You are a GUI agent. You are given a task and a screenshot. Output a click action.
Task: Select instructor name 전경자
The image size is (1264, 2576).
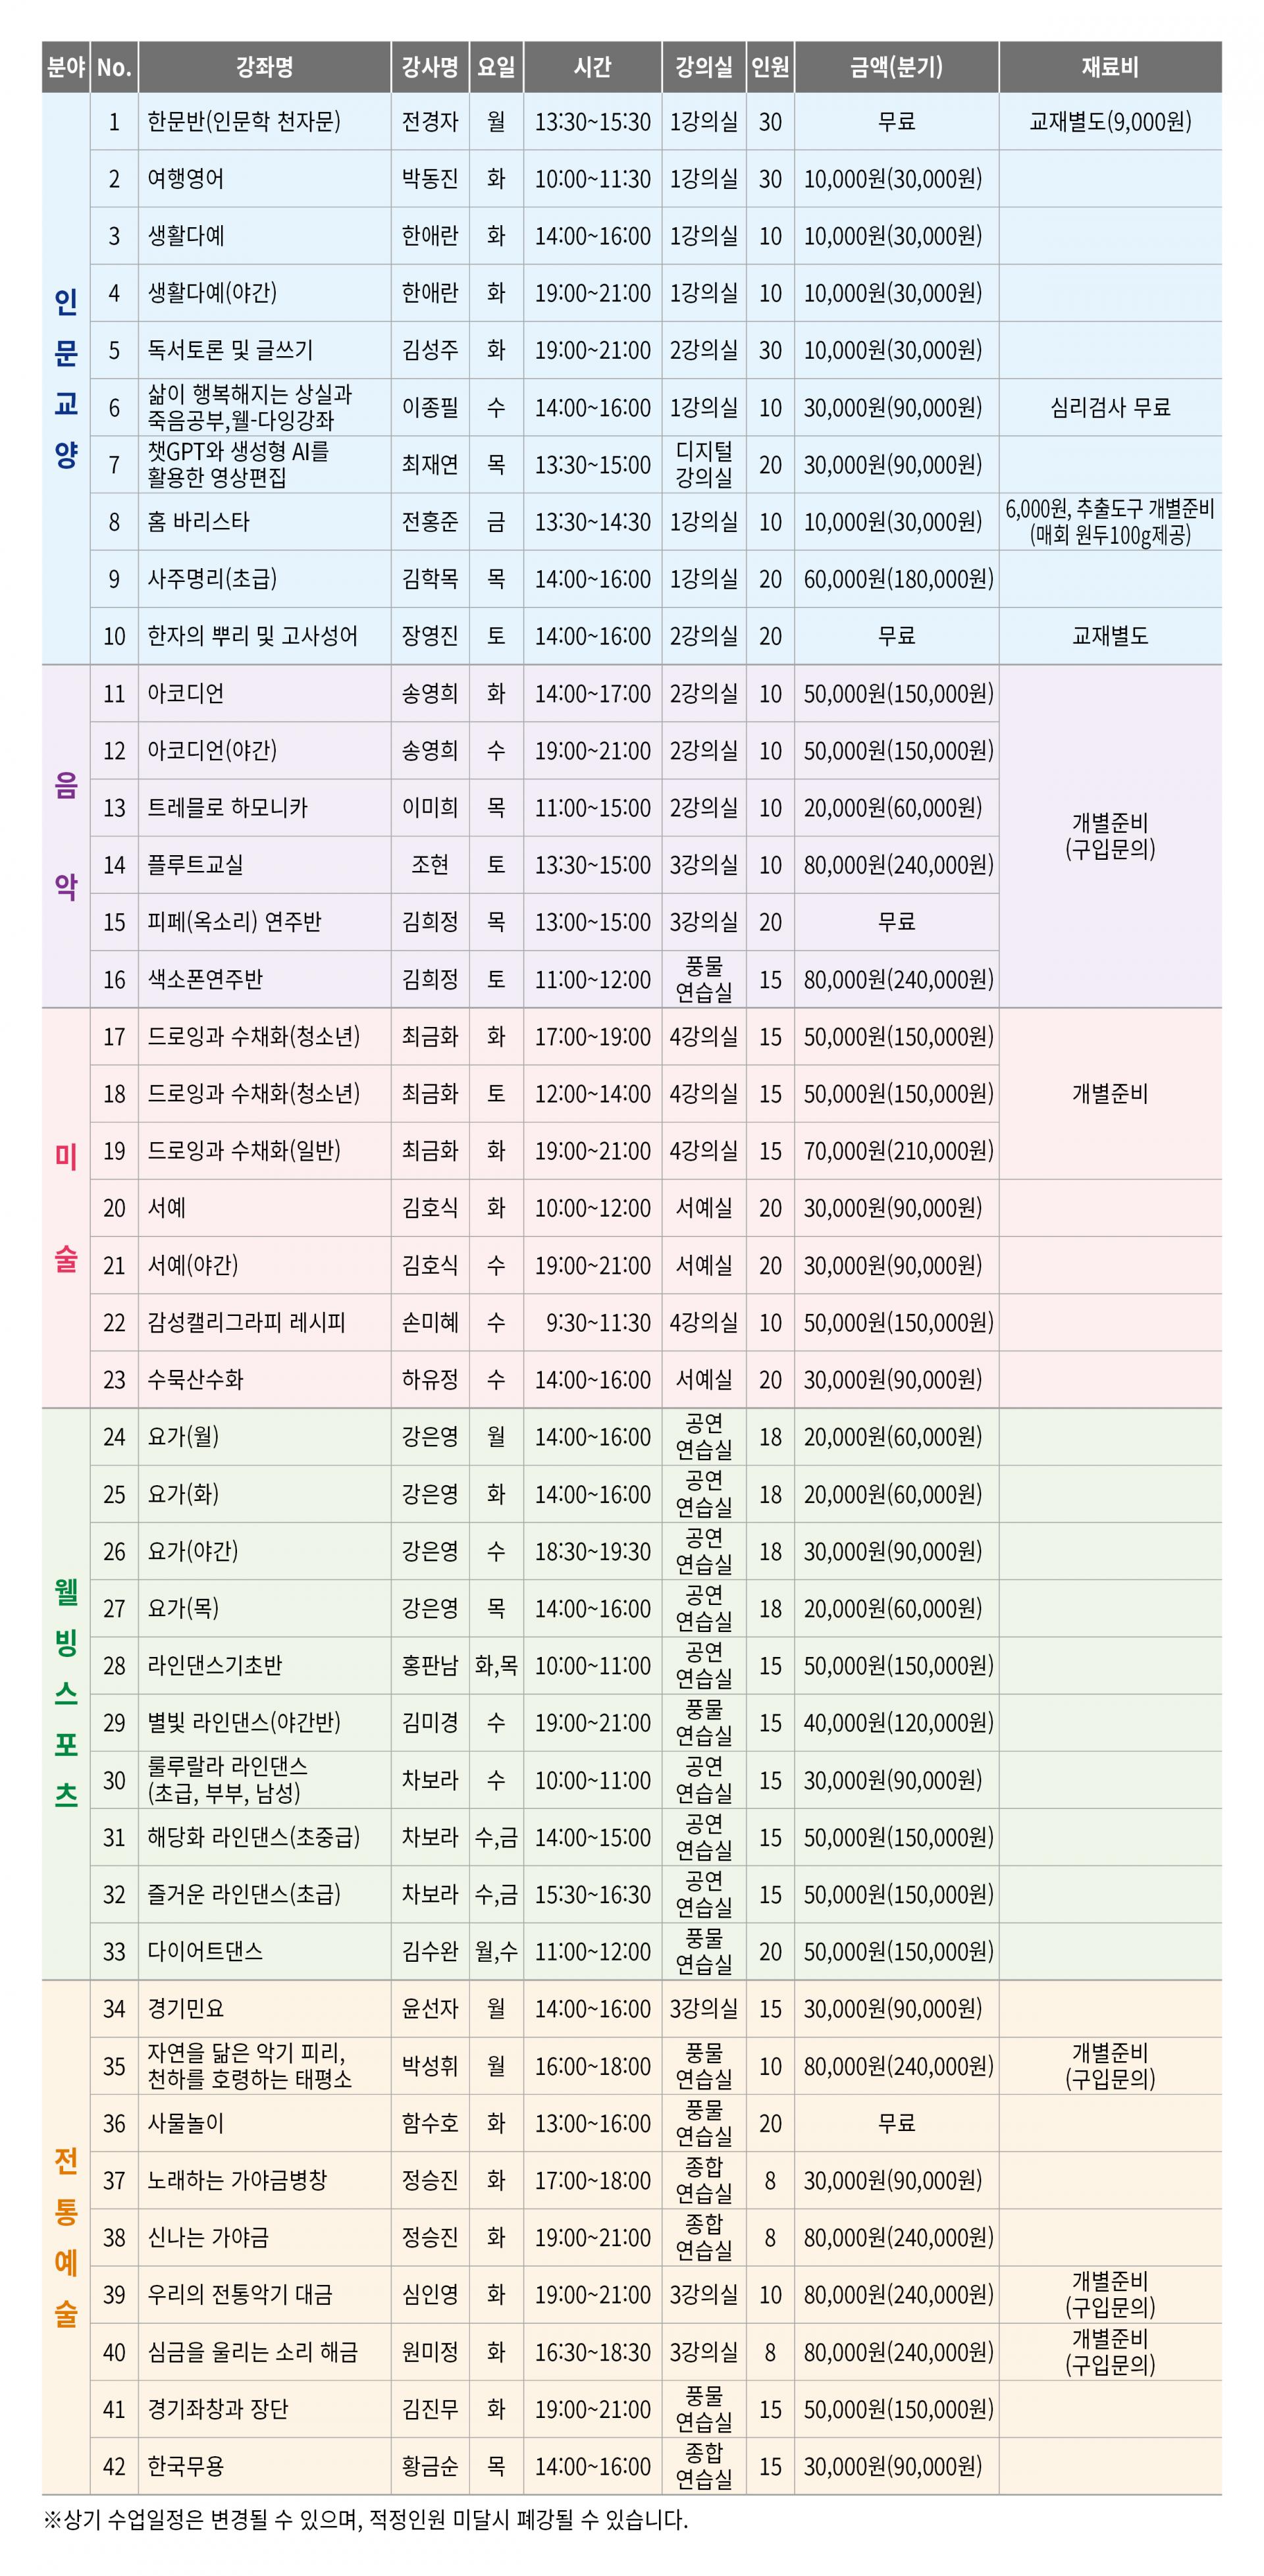(430, 122)
